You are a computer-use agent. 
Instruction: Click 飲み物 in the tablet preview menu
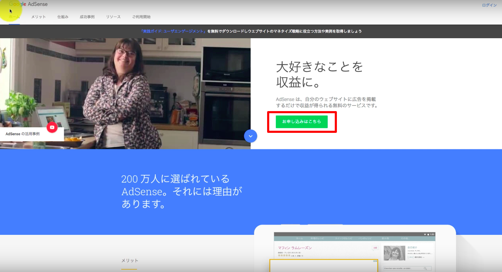click(385, 238)
